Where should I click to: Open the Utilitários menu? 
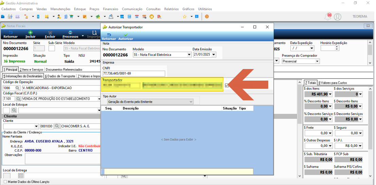point(205,9)
